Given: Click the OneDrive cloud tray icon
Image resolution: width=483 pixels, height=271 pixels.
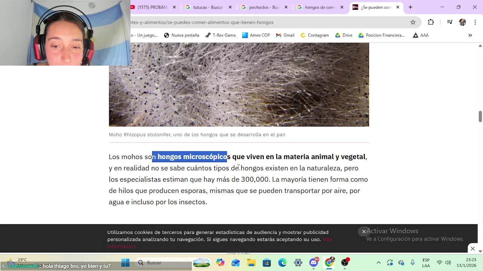Looking at the screenshot, I should (x=401, y=262).
